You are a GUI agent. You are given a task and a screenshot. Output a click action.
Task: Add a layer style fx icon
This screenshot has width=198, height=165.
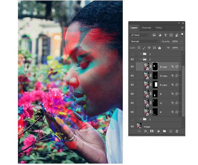146,131
